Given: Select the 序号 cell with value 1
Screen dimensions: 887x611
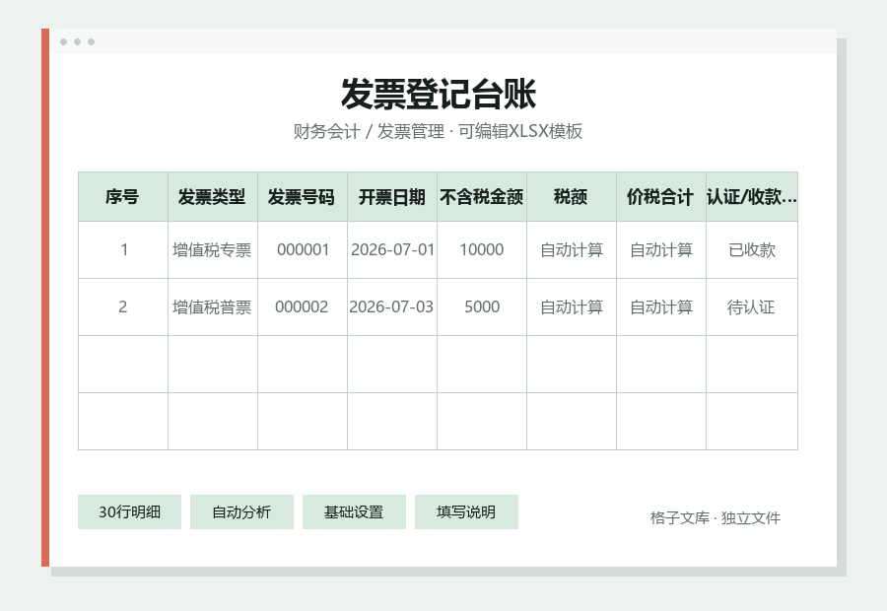Looking at the screenshot, I should [x=123, y=250].
